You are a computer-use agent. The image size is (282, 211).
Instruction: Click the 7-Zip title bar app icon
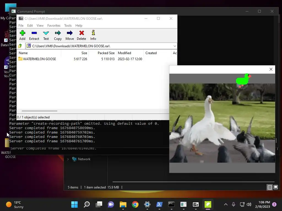(x=21, y=18)
